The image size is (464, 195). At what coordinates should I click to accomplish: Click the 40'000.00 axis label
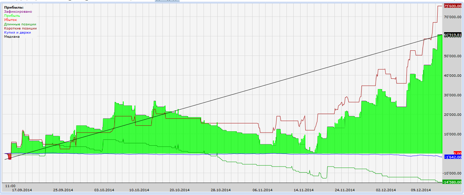(x=453, y=75)
